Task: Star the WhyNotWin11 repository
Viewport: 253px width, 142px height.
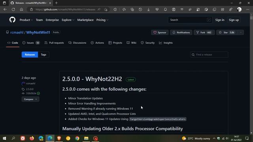Action: click(x=227, y=32)
